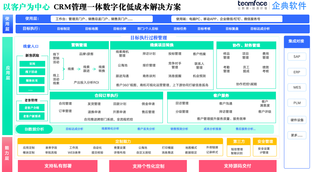
Task: Click 线索商机管理 text
Action: [122, 53]
